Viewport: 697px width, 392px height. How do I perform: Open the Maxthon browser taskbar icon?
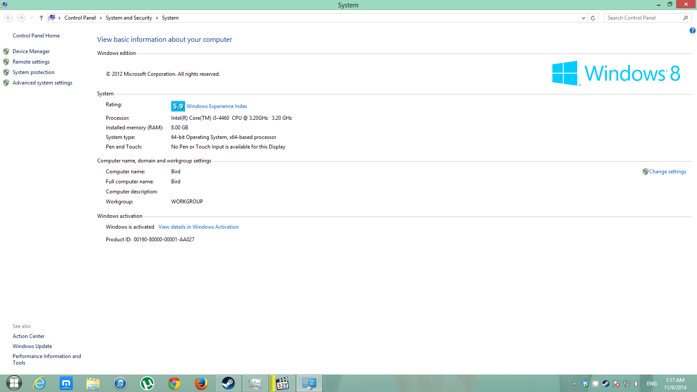(x=66, y=383)
